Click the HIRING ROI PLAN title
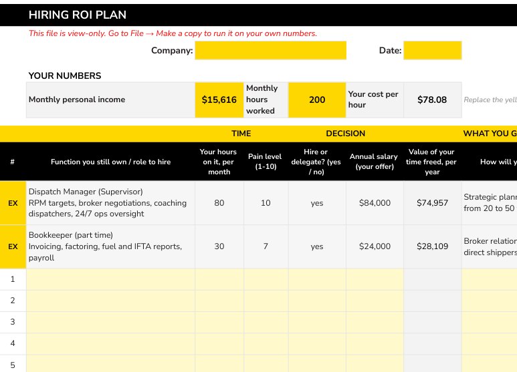Image resolution: width=517 pixels, height=372 pixels. [77, 15]
